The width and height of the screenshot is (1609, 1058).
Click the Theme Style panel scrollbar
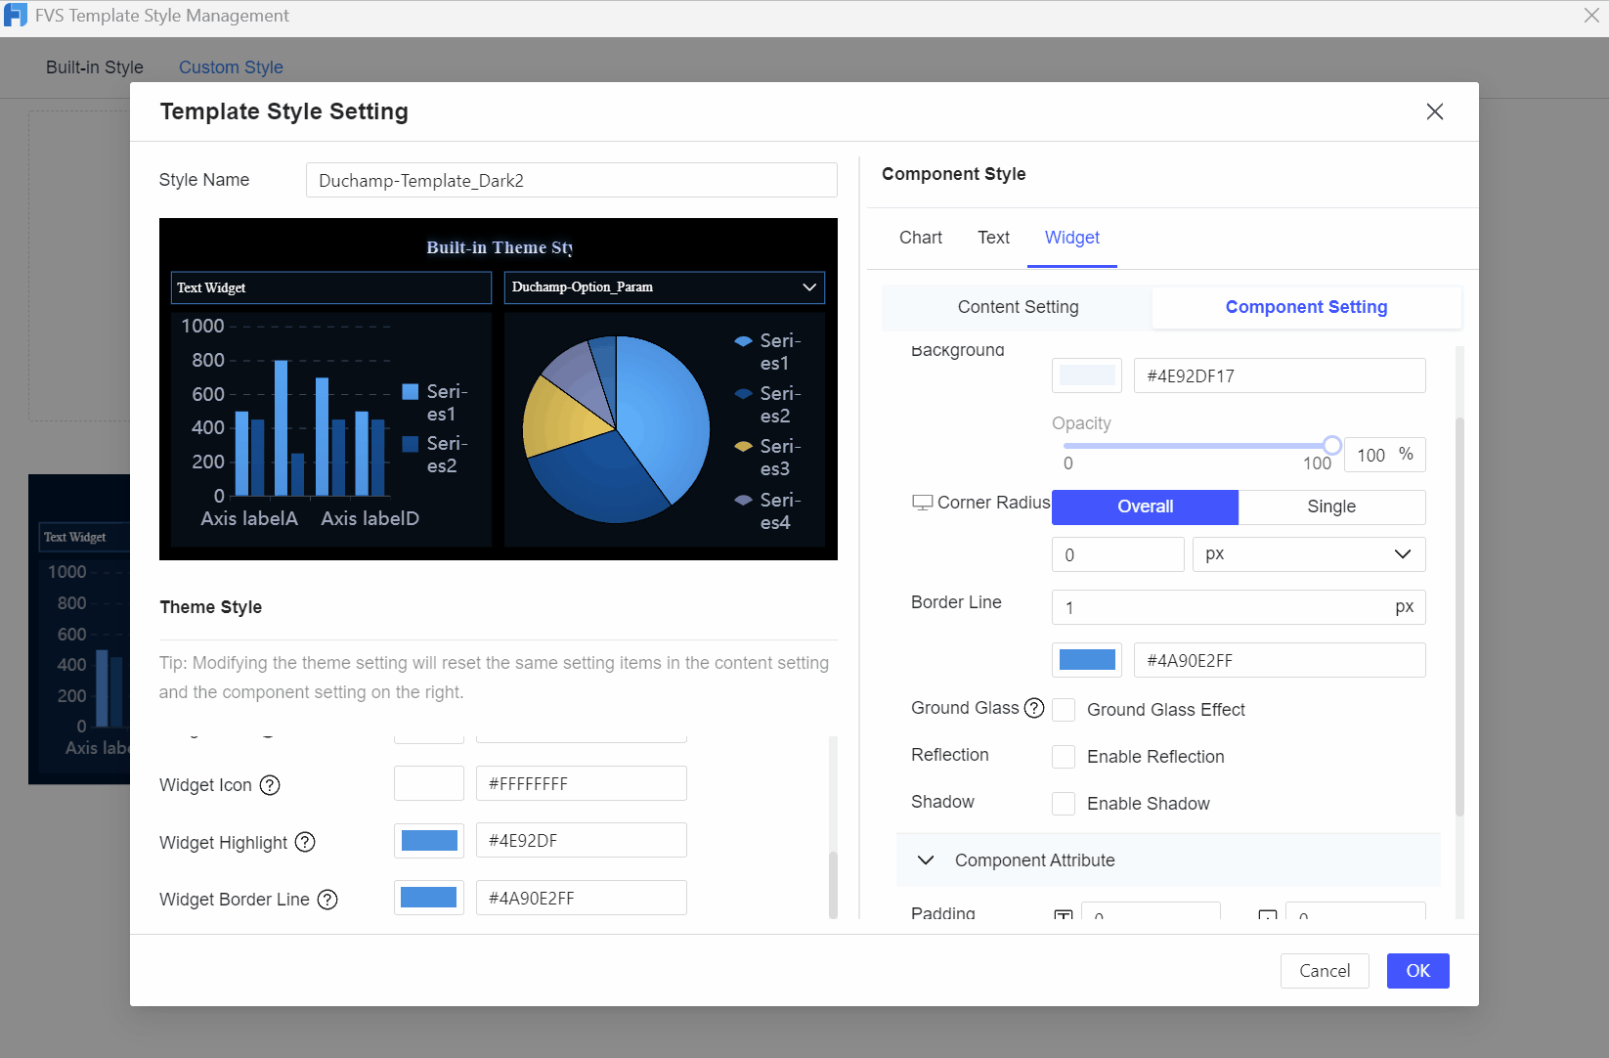(x=833, y=885)
